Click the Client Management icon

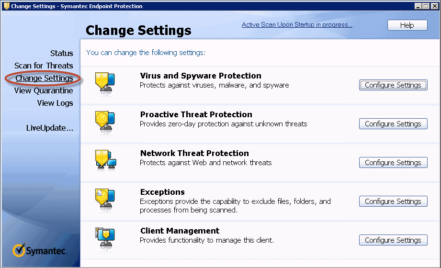tap(104, 237)
